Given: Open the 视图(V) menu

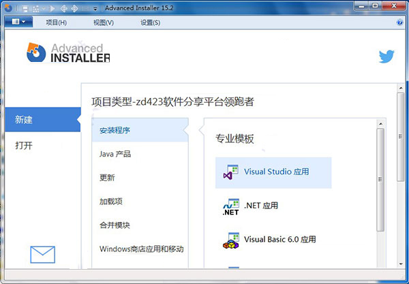Looking at the screenshot, I should click(104, 22).
